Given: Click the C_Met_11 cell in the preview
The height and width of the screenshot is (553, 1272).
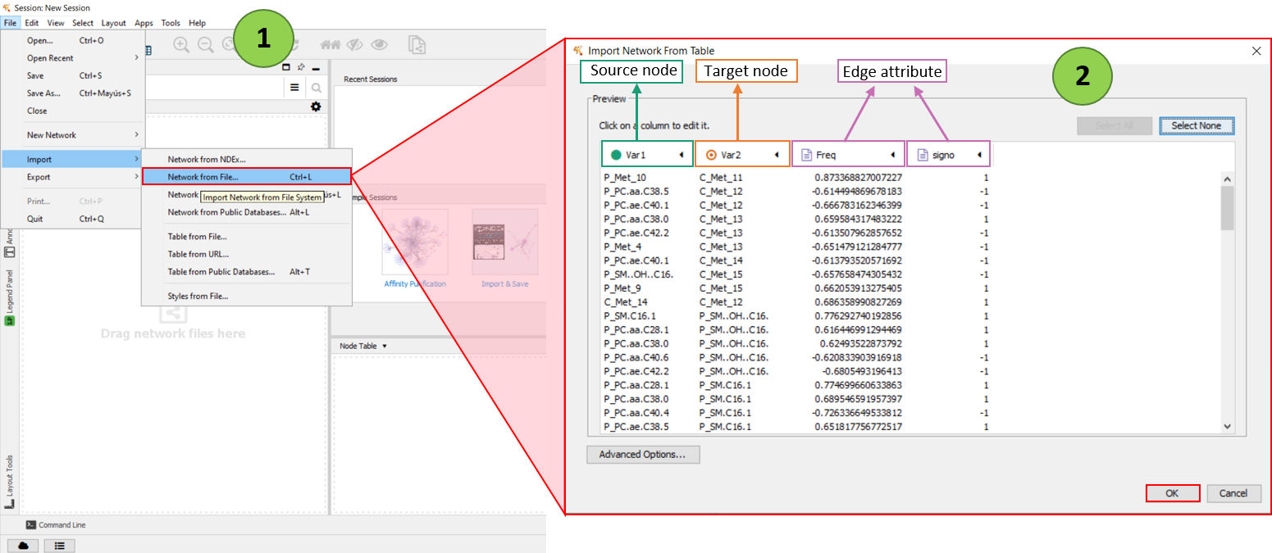Looking at the screenshot, I should point(721,177).
